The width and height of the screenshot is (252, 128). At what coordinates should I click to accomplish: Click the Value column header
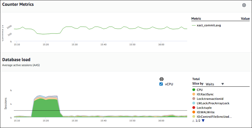245,19
